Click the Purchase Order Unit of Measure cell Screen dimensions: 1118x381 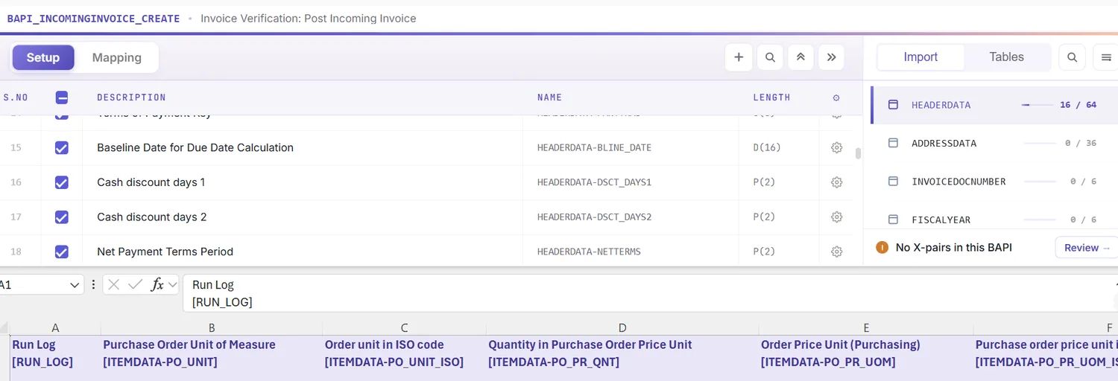(x=212, y=358)
